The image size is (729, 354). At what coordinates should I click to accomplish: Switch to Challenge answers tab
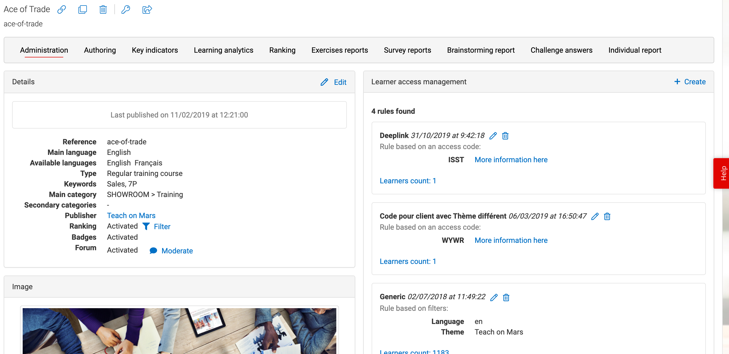(561, 50)
